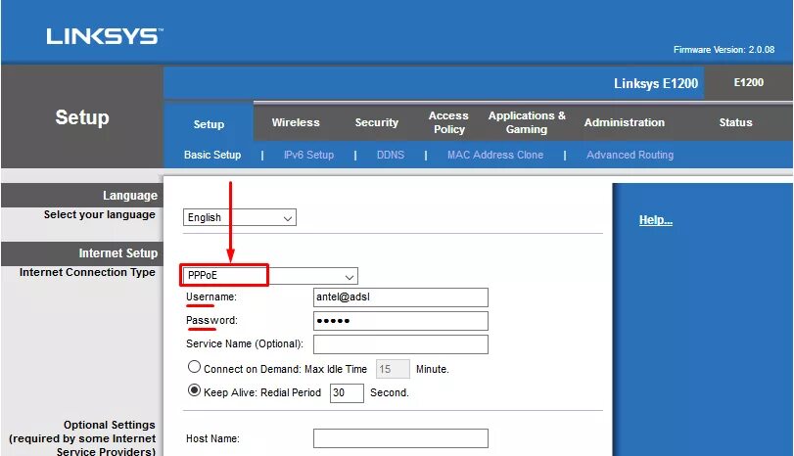Click the Linksys logo
This screenshot has width=794, height=456.
coord(105,36)
